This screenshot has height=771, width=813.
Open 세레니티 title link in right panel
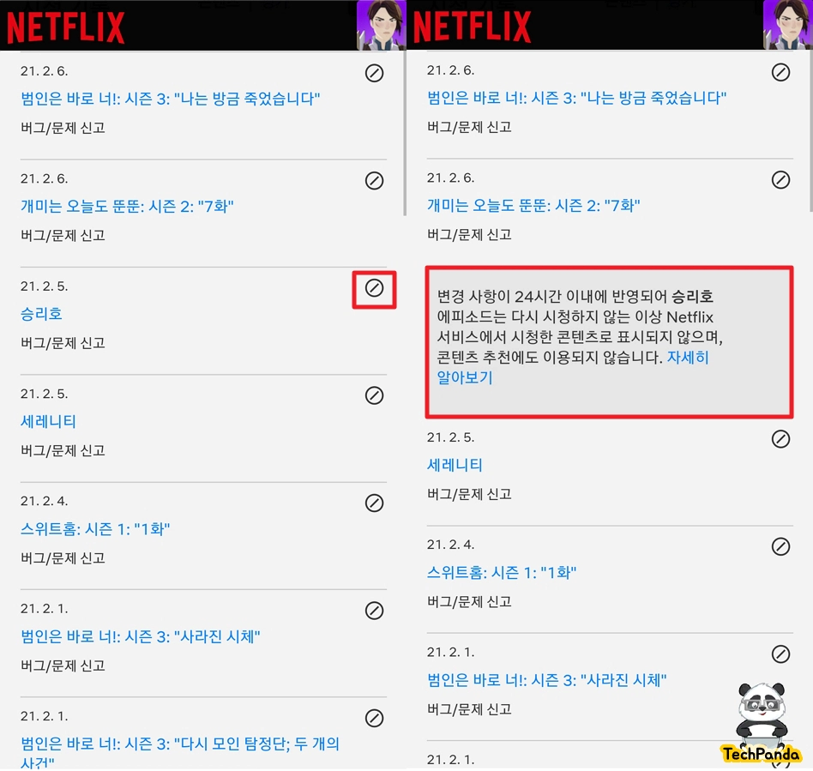pyautogui.click(x=455, y=465)
